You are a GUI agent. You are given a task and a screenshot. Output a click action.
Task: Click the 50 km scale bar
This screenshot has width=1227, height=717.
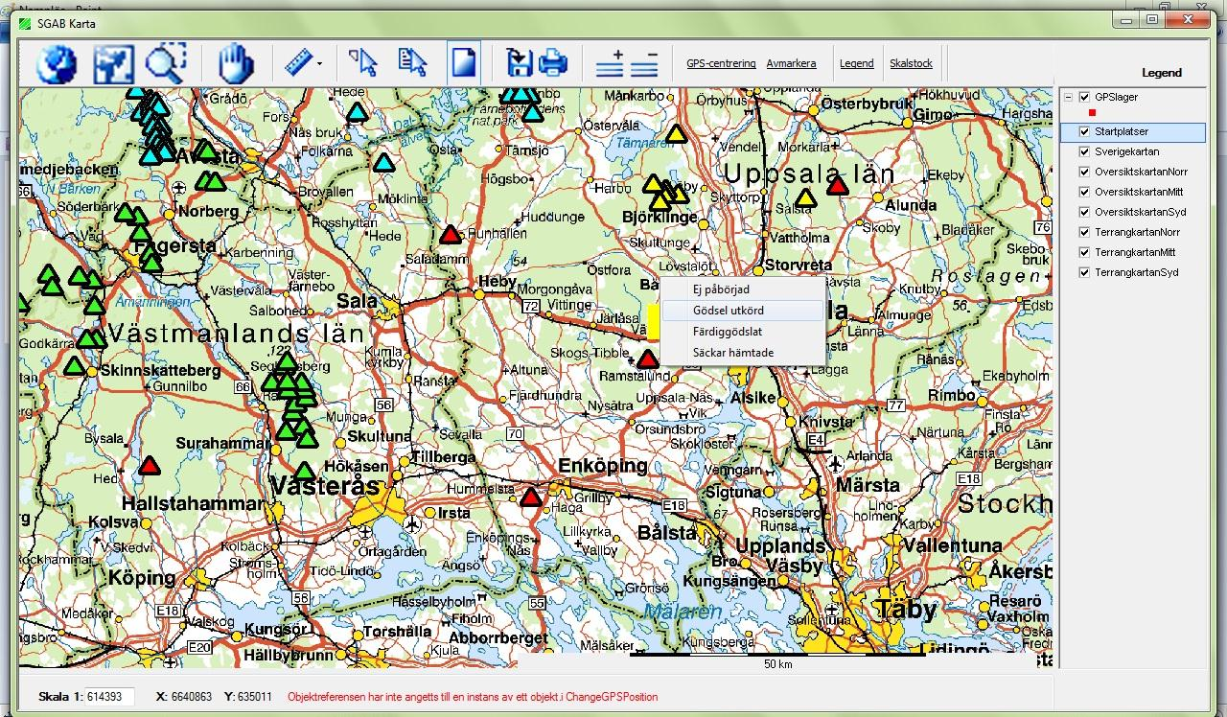pyautogui.click(x=777, y=657)
